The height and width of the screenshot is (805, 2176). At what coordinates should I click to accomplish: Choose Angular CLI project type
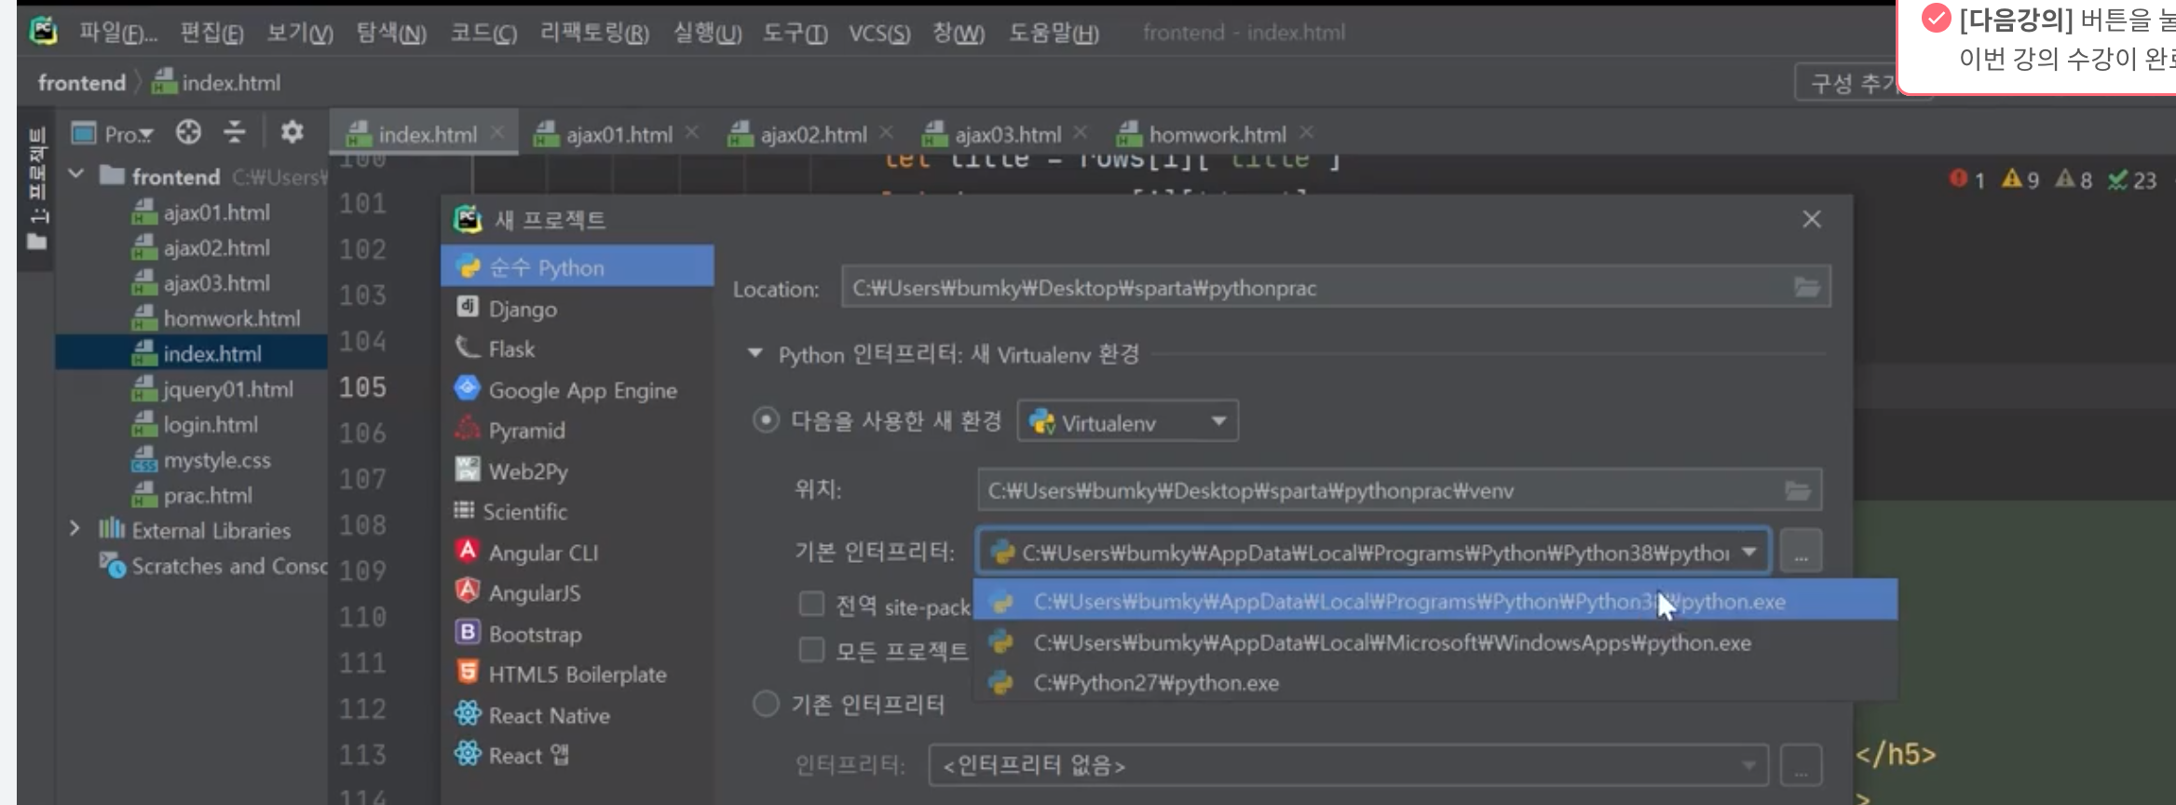[577, 553]
